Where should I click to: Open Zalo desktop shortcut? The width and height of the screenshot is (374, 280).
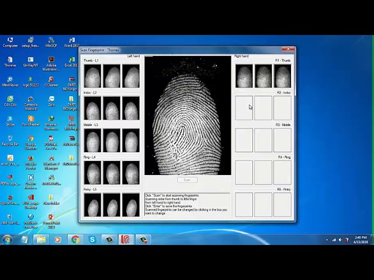point(51,101)
